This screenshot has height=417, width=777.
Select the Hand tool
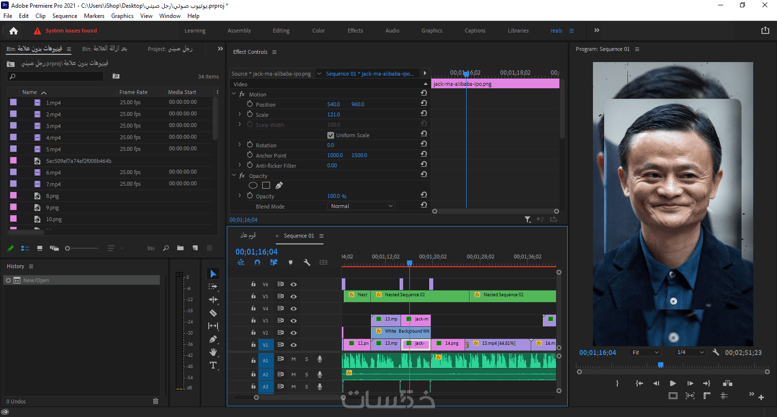point(213,353)
